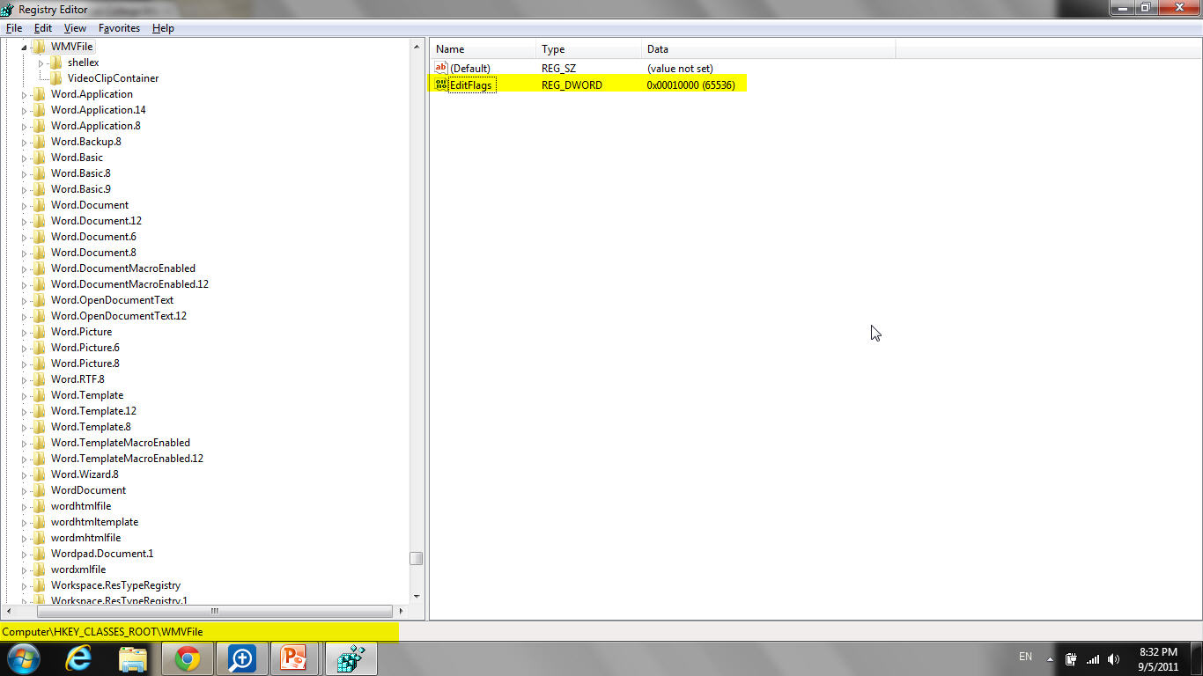Select the Word.Picture.6 key
This screenshot has height=676, width=1203.
point(85,348)
